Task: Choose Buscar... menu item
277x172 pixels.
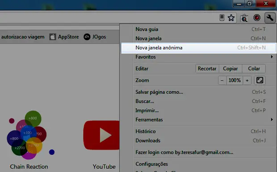Action: (198, 101)
